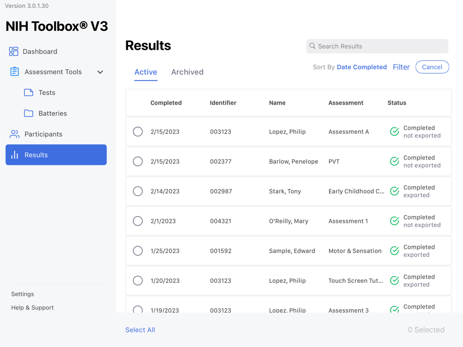Click the date 2/1/2023
463x347 pixels.
click(163, 221)
